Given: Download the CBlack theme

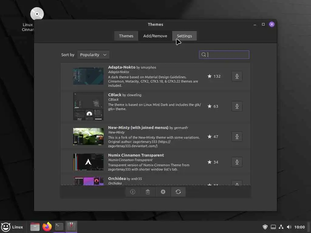Looking at the screenshot, I should pyautogui.click(x=237, y=106).
